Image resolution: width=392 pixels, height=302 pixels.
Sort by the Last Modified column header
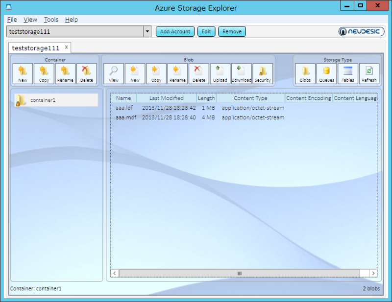167,98
